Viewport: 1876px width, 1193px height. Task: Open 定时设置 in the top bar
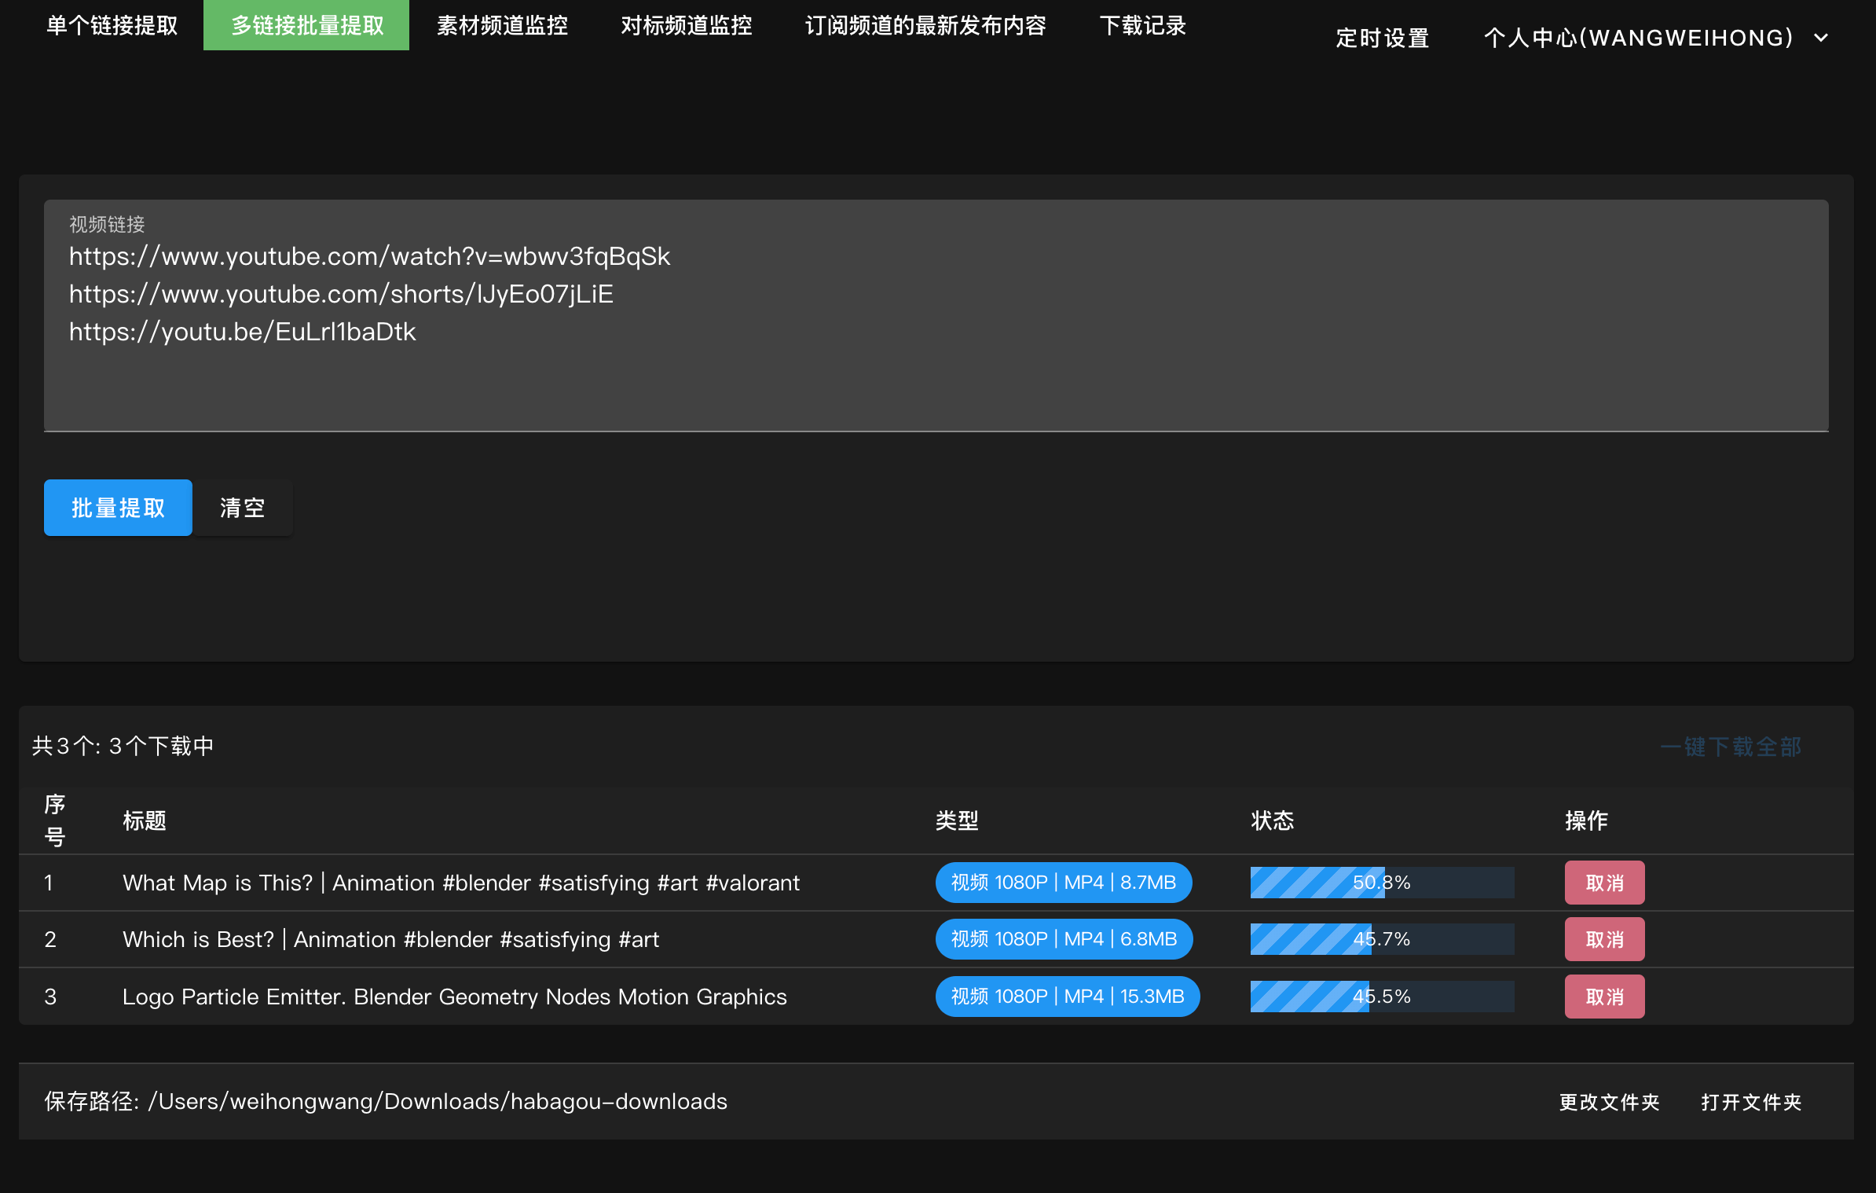[x=1382, y=38]
